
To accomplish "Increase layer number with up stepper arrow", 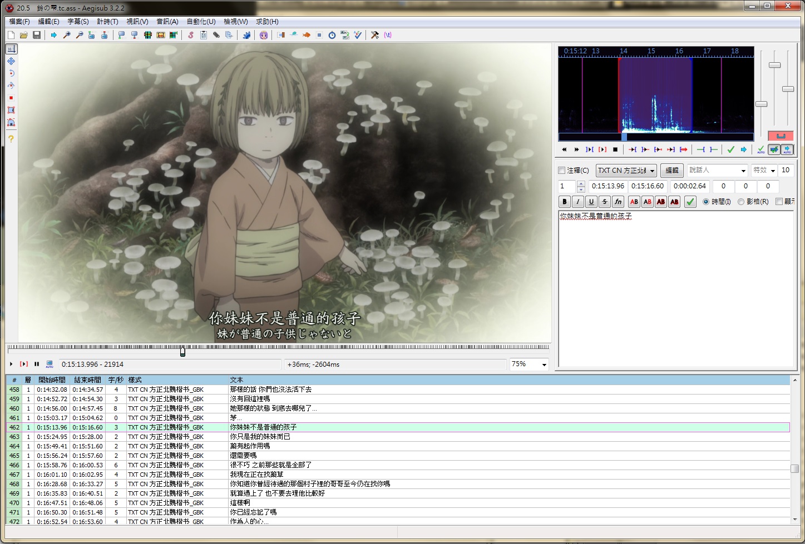I will pyautogui.click(x=581, y=183).
